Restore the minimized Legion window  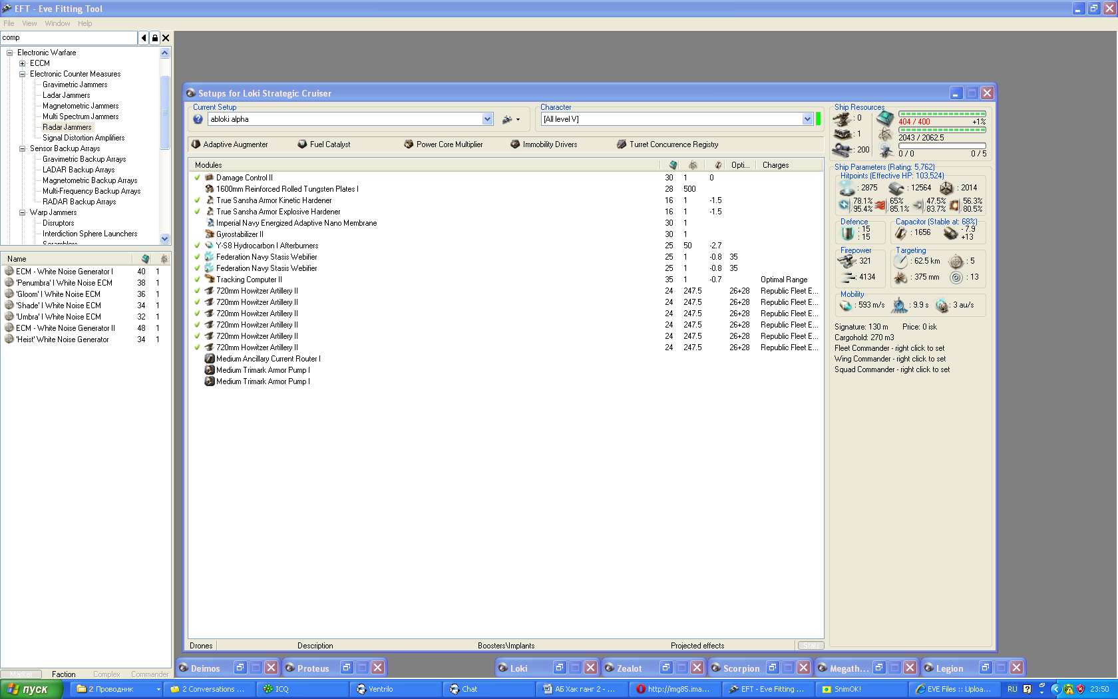(986, 668)
